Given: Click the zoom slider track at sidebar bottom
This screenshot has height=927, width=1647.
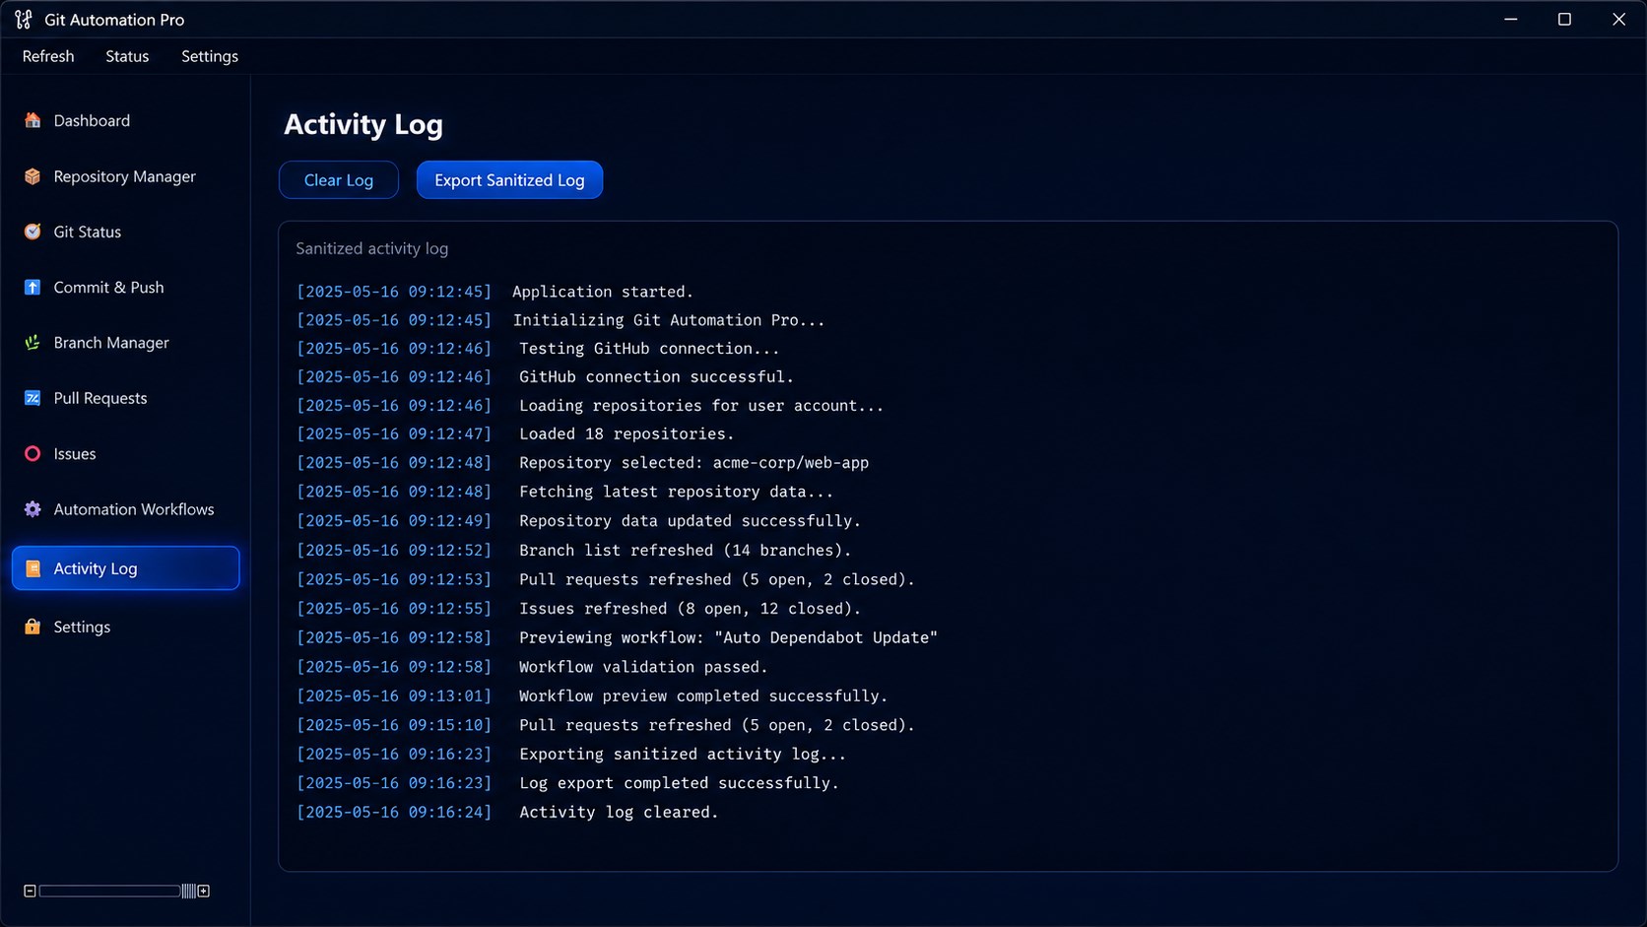Looking at the screenshot, I should click(108, 891).
